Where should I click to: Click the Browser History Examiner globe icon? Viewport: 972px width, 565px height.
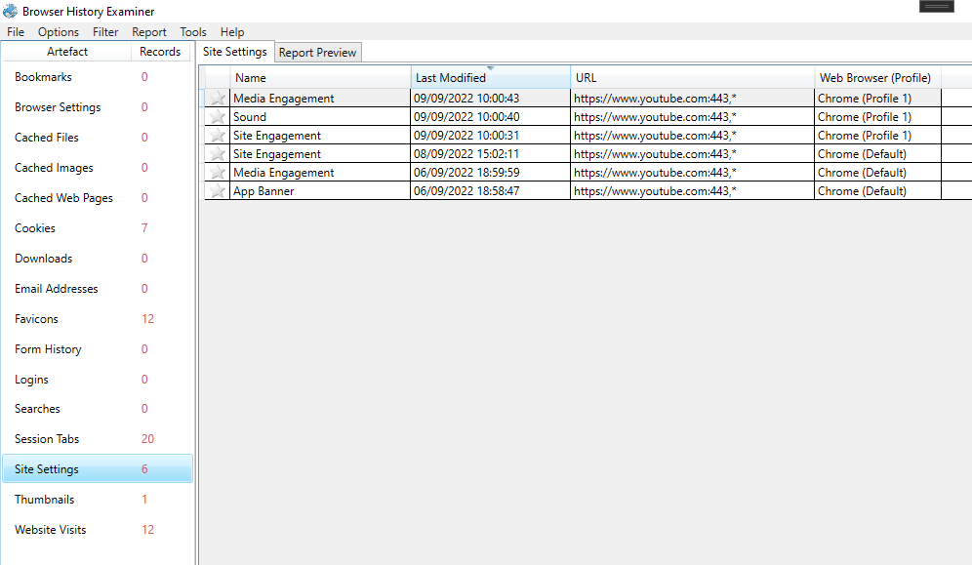pos(10,11)
